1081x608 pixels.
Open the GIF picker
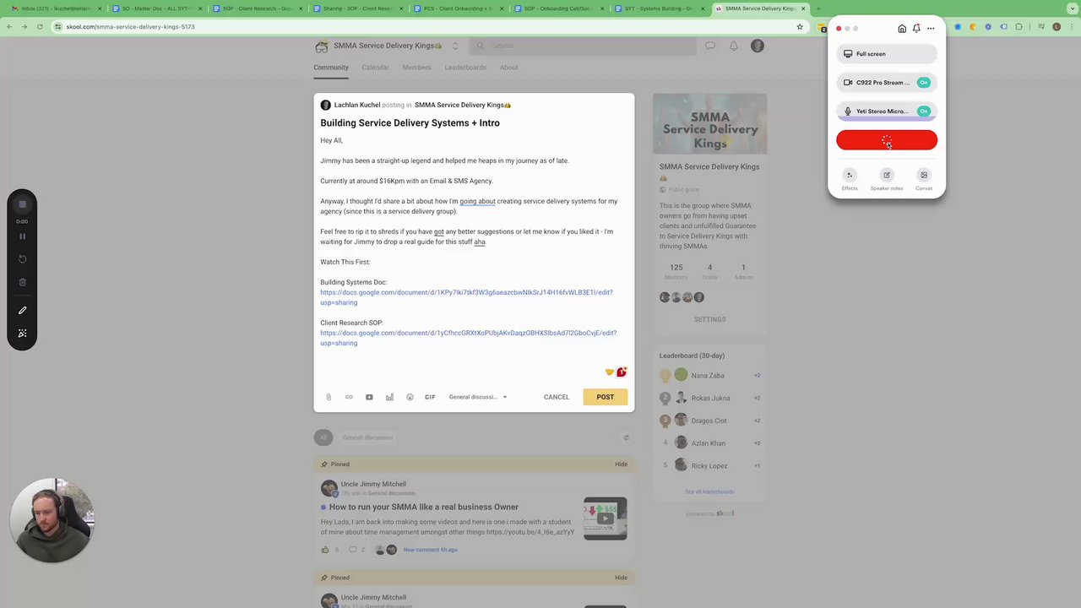[430, 397]
